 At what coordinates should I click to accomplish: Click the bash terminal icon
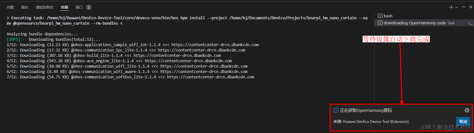click(380, 16)
